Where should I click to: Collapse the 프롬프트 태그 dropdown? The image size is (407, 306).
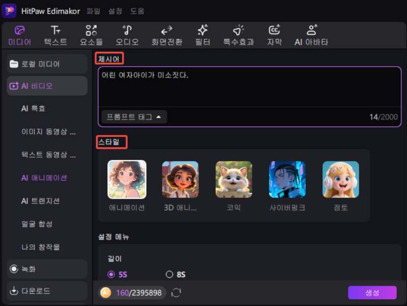[134, 117]
